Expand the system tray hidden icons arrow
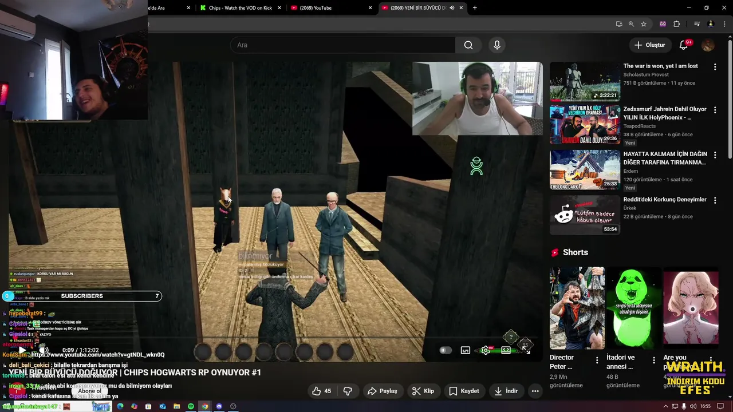Viewport: 733px width, 412px height. coord(665,406)
